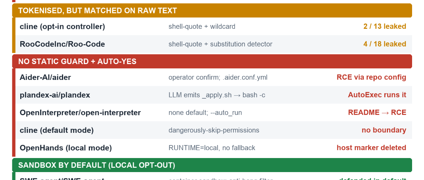The image size is (424, 180).
Task: Open the Aider-AI/aider repository row
Action: [x=214, y=77]
